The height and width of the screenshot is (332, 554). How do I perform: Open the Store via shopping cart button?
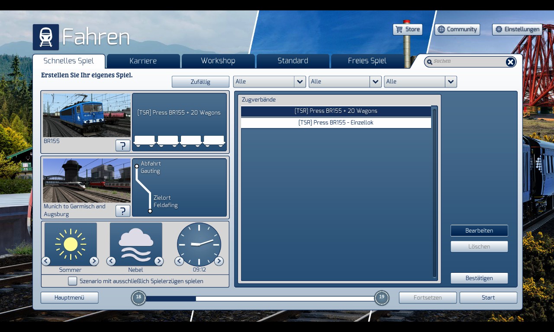[408, 29]
